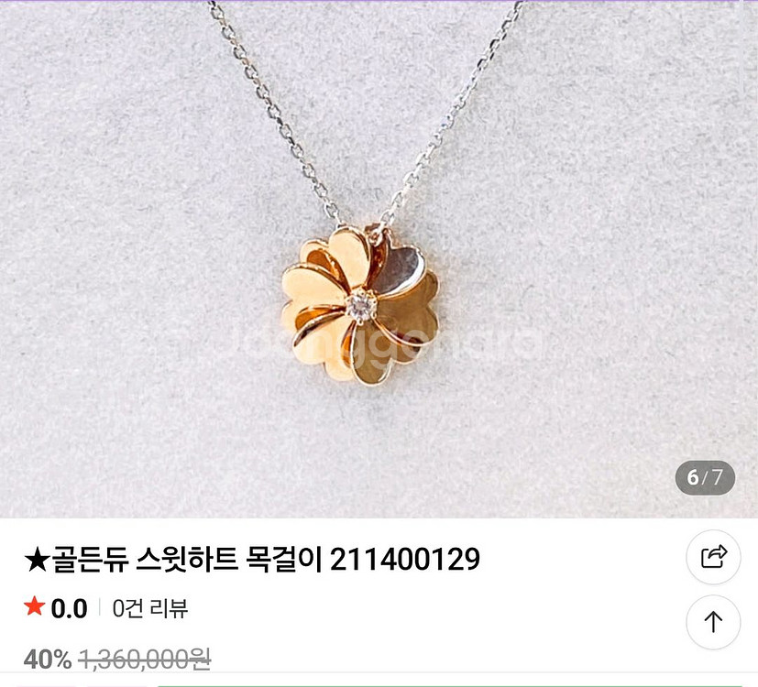The height and width of the screenshot is (687, 758).
Task: Click the 0.0 rating score
Action: [69, 608]
